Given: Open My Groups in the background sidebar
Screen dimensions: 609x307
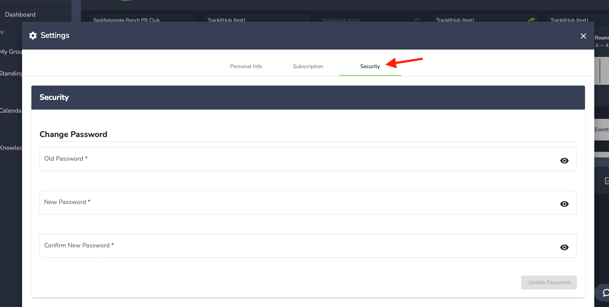Looking at the screenshot, I should tap(11, 51).
